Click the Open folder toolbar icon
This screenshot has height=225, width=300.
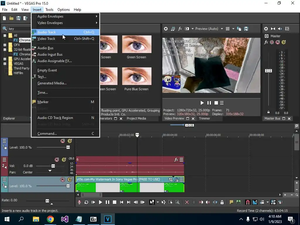(x=11, y=18)
